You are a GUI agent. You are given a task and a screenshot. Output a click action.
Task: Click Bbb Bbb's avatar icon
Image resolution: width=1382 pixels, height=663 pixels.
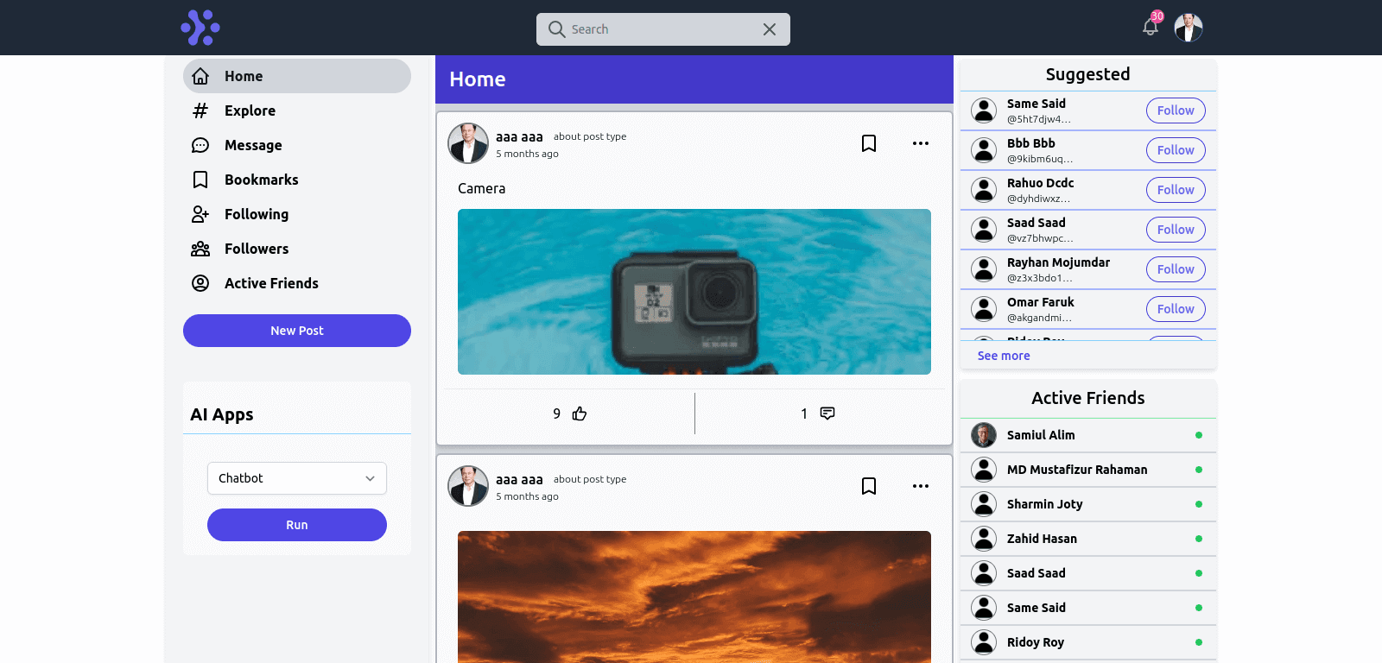(984, 150)
